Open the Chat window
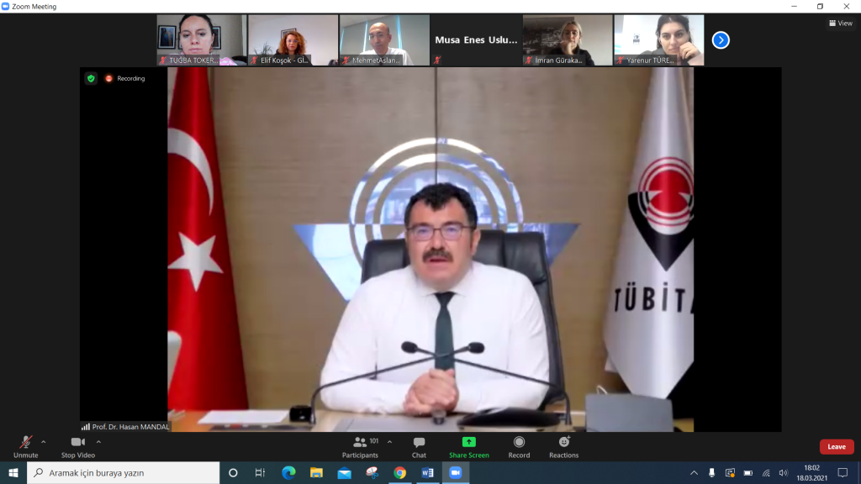This screenshot has width=861, height=484. [418, 446]
